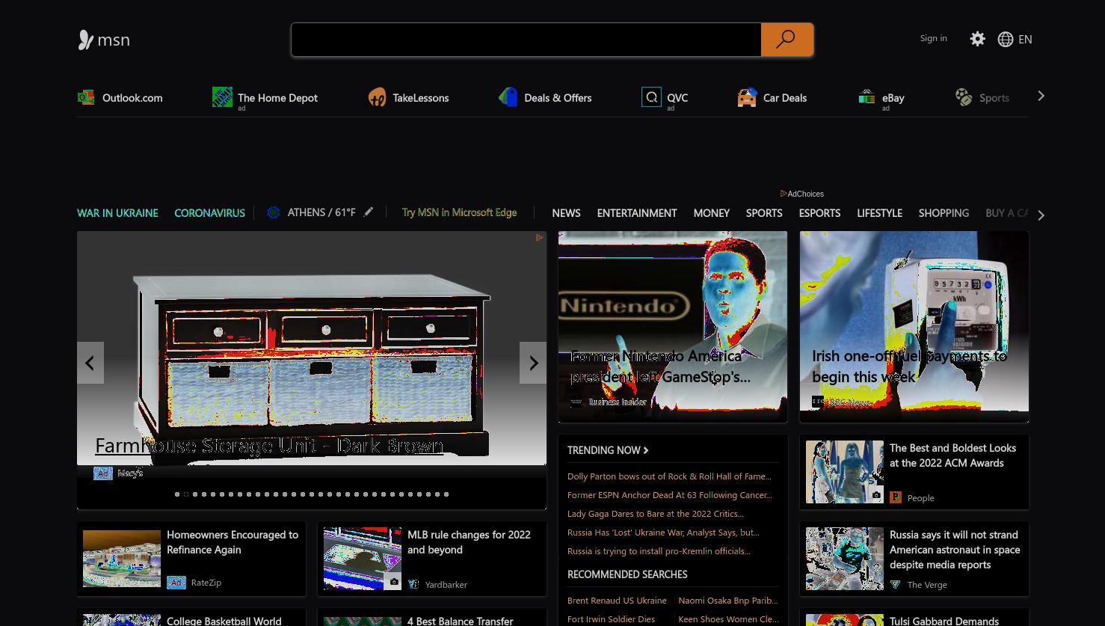
Task: Click the People source icon
Action: click(x=896, y=497)
